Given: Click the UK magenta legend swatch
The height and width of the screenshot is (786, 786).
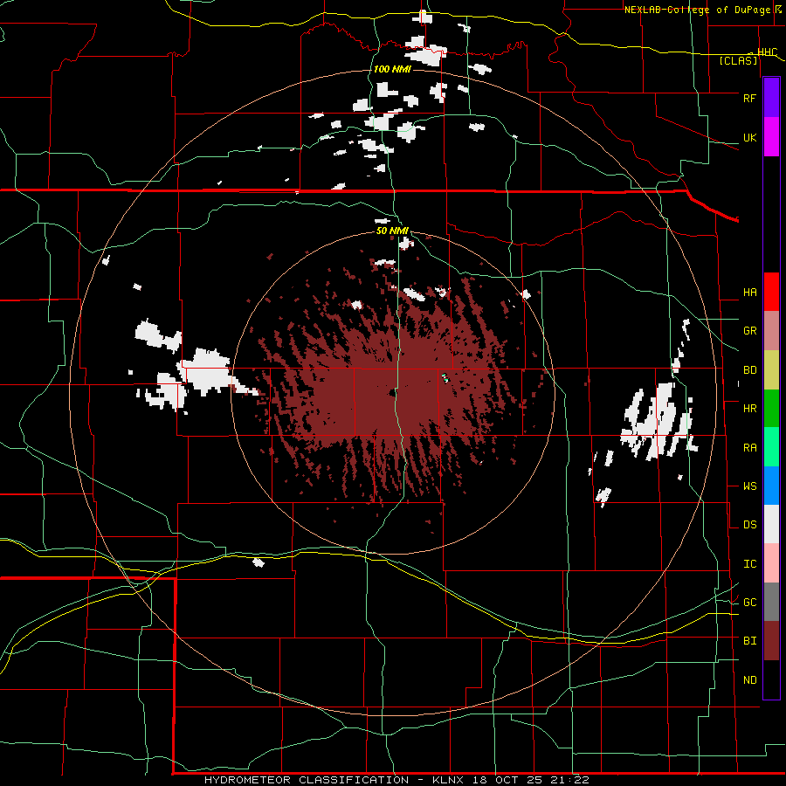Looking at the screenshot, I should [x=771, y=137].
